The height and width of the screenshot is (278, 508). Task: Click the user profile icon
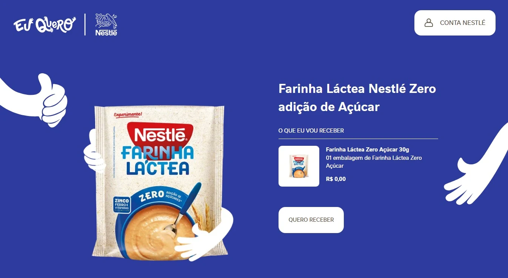click(x=429, y=23)
